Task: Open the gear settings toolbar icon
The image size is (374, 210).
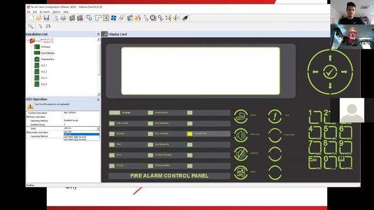Action: [x=89, y=18]
